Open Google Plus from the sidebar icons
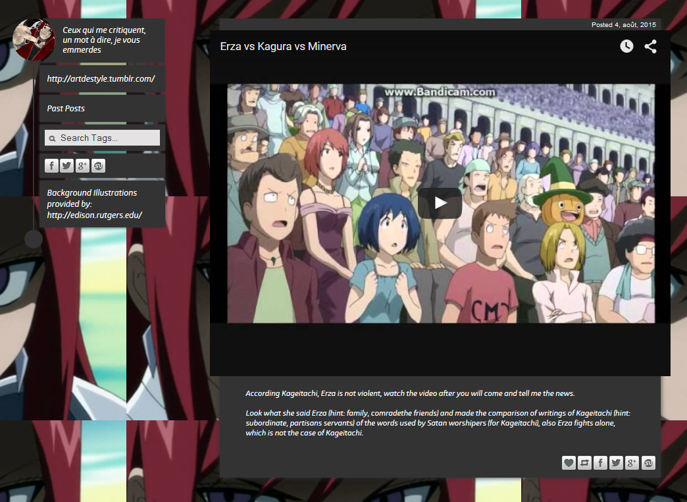The height and width of the screenshot is (502, 687). coord(82,166)
